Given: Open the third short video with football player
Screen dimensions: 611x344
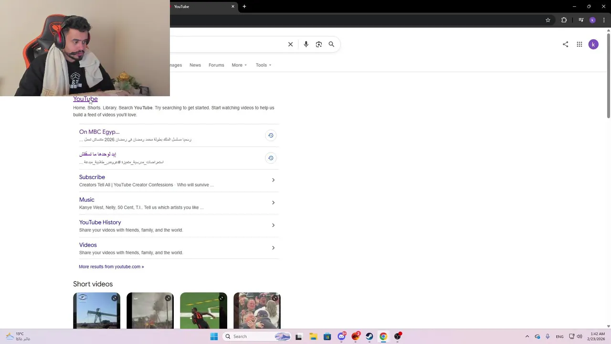Looking at the screenshot, I should coord(203,311).
